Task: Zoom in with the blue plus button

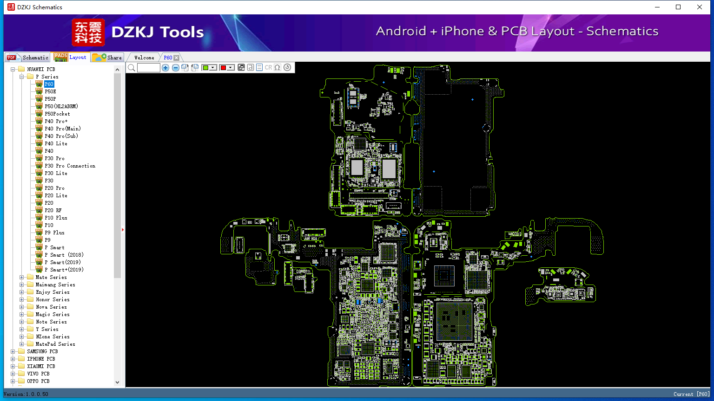Action: (165, 68)
